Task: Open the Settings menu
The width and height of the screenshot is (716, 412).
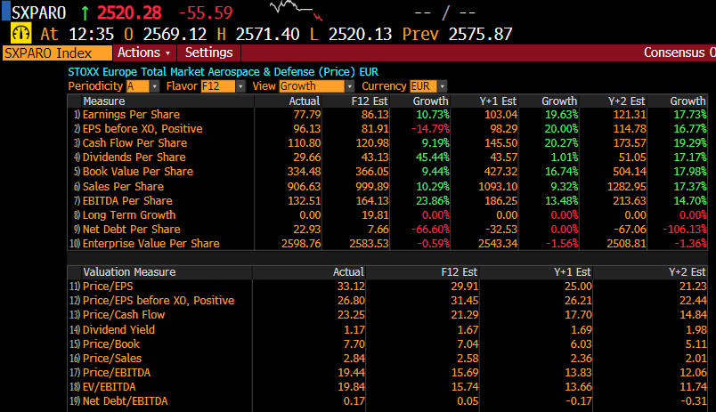Action: [208, 53]
